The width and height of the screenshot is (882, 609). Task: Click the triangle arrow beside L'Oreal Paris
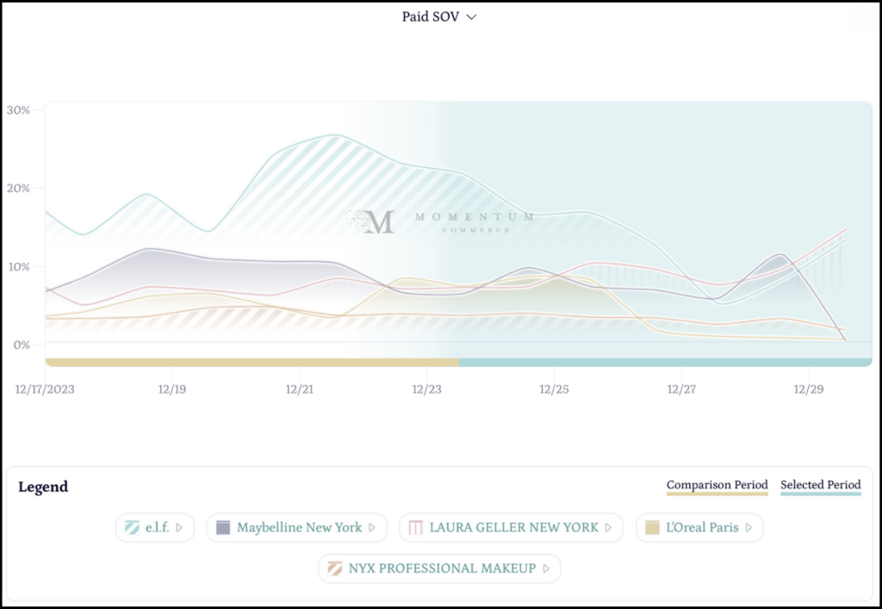(x=748, y=527)
